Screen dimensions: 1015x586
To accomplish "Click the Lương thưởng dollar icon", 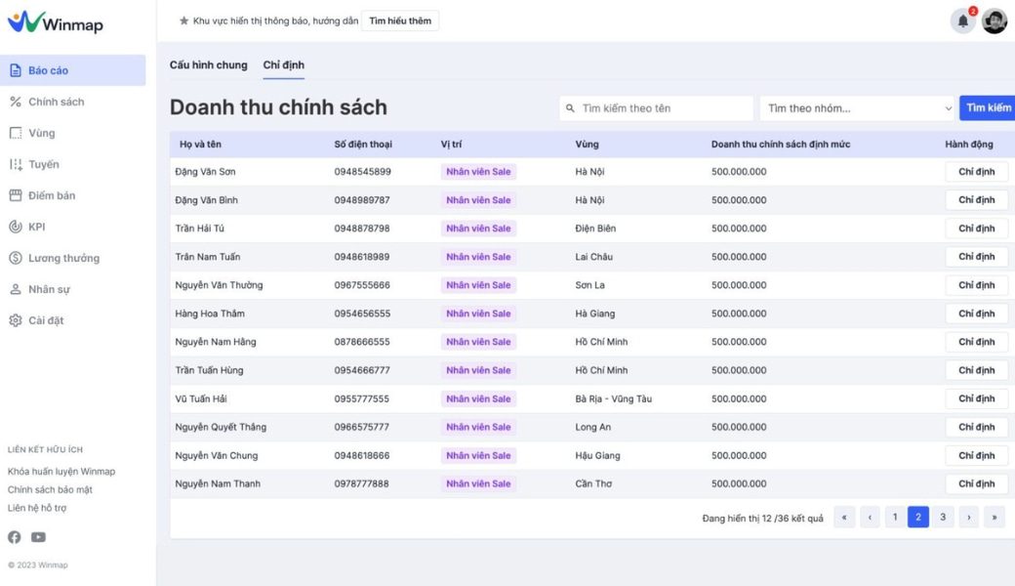I will pyautogui.click(x=16, y=258).
